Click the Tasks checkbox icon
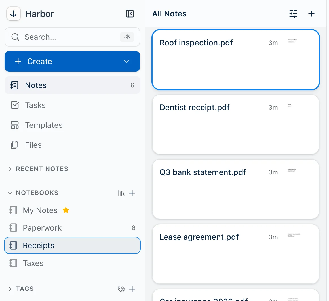This screenshot has height=301, width=329. pyautogui.click(x=15, y=105)
